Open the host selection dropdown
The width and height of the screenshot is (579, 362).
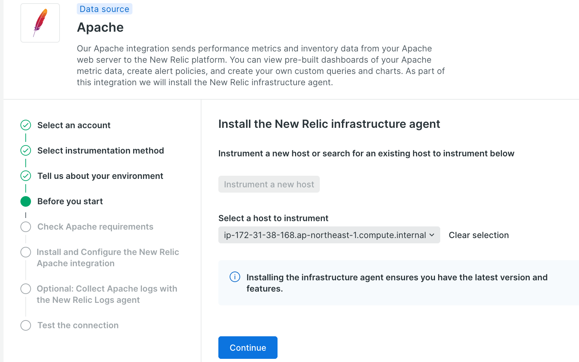tap(329, 235)
